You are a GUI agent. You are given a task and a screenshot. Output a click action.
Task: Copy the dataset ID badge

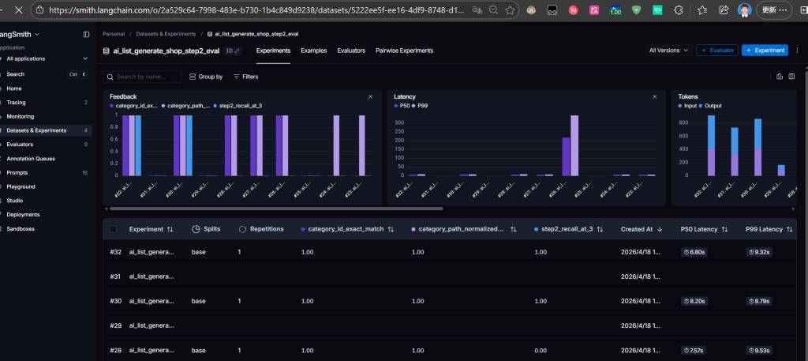(232, 51)
